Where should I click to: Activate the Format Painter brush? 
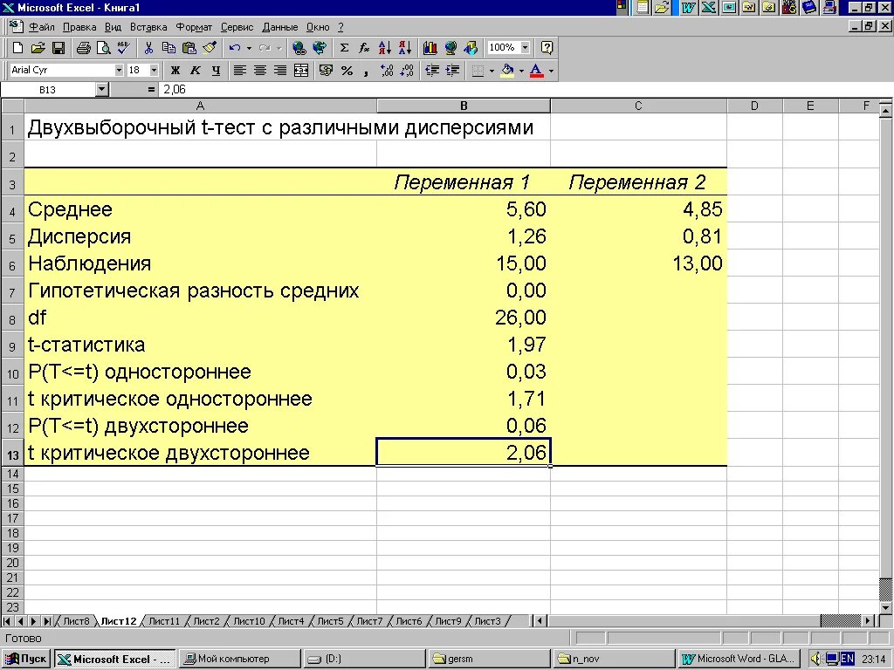[x=210, y=48]
